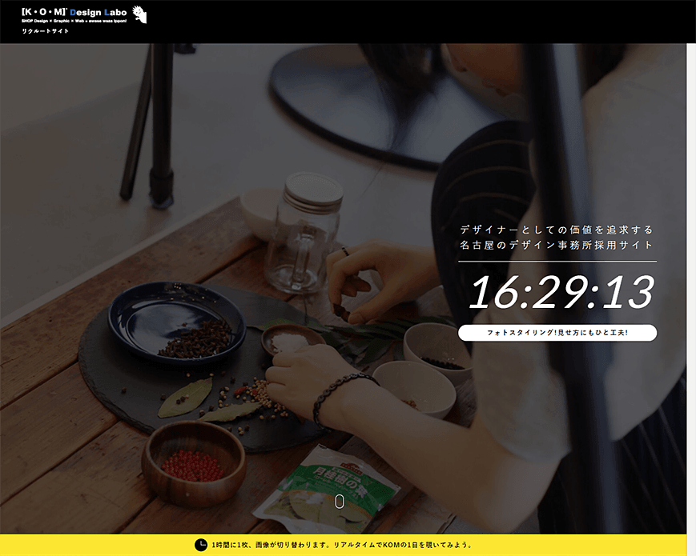
Task: Click headline デザイナーとしての価値を追求する
Action: pos(557,230)
